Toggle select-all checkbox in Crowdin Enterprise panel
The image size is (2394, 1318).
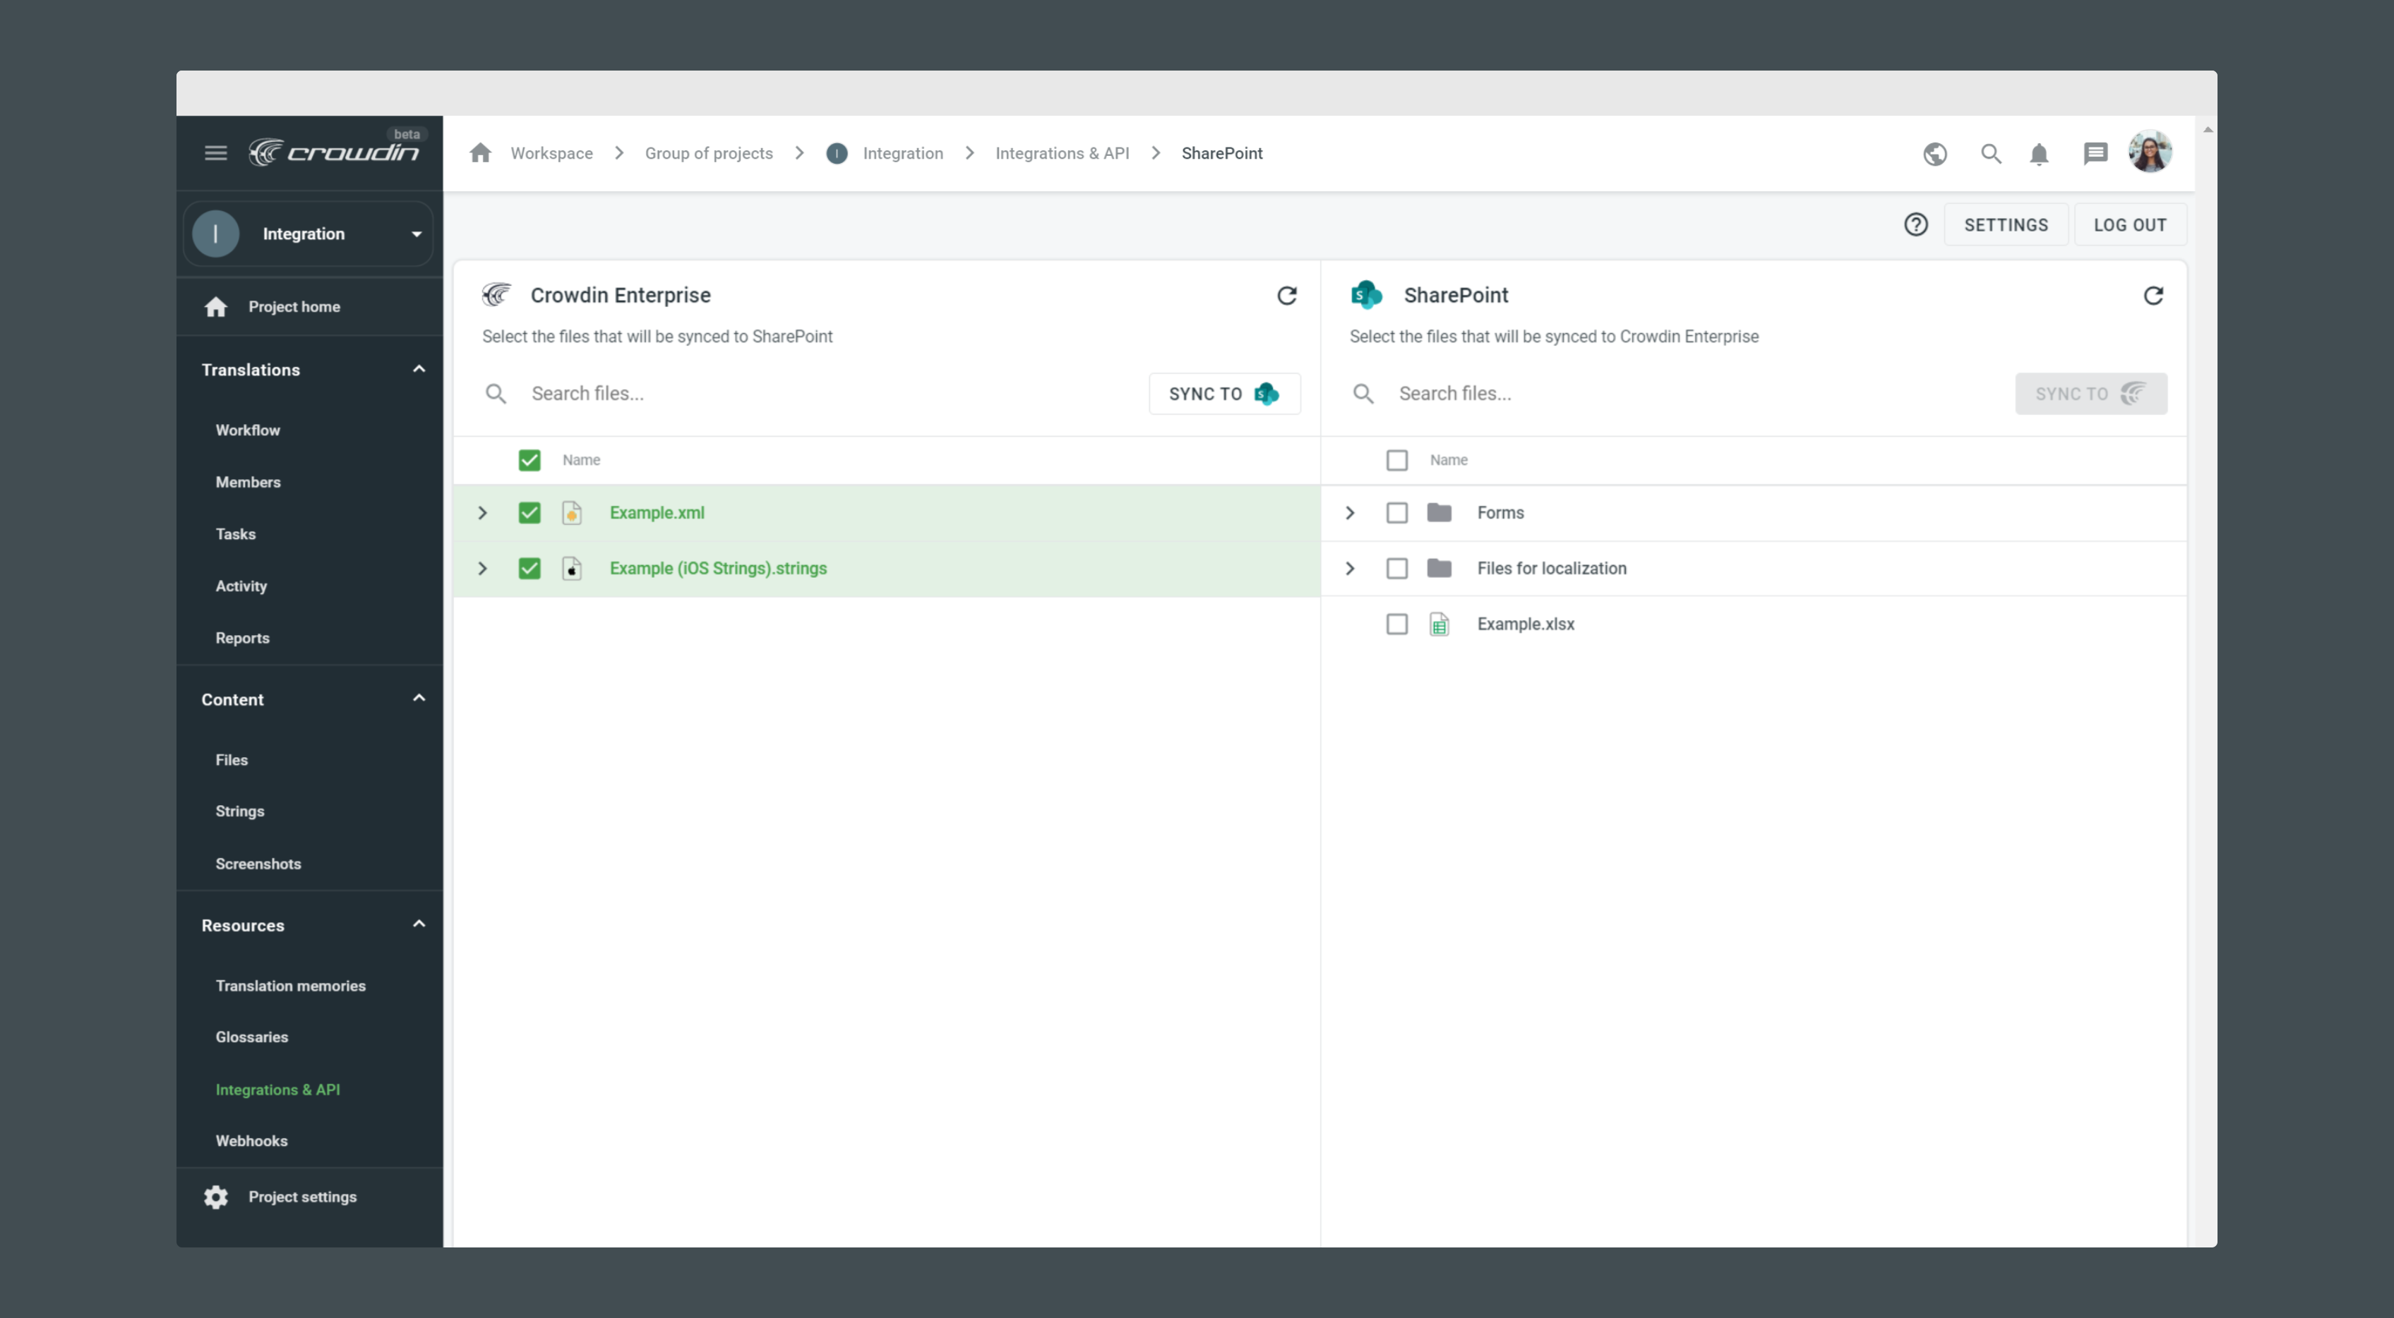coord(529,461)
